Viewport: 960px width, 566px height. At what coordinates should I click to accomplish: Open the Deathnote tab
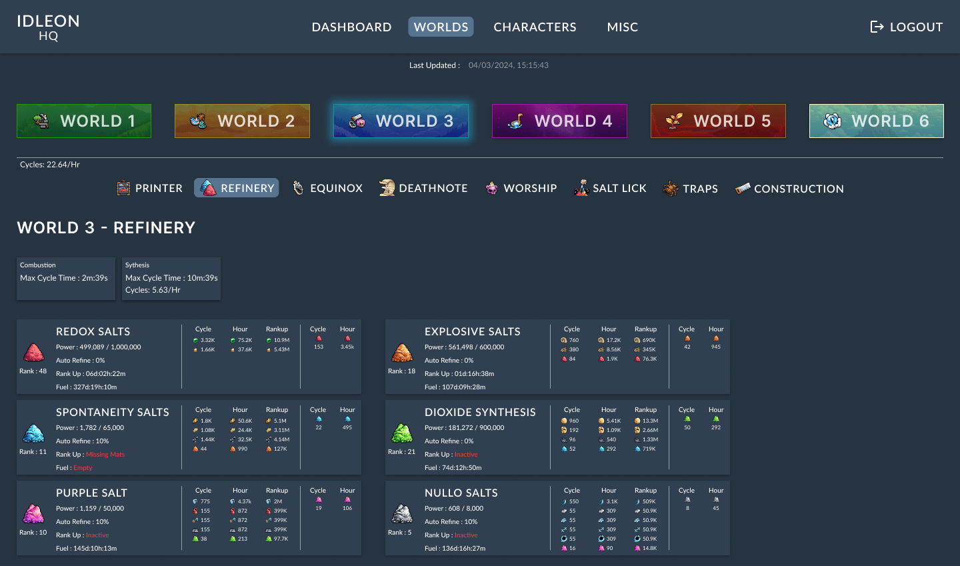pos(423,188)
